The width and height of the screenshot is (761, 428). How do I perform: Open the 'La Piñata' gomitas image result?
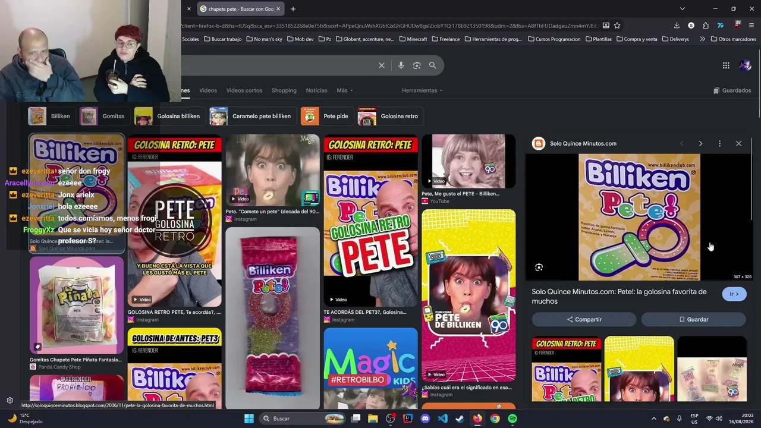pyautogui.click(x=77, y=305)
